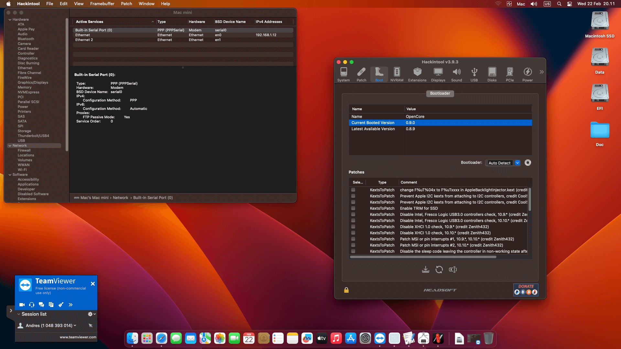The height and width of the screenshot is (349, 621).
Task: Select the EFI volume icon on desktop
Action: [x=600, y=97]
